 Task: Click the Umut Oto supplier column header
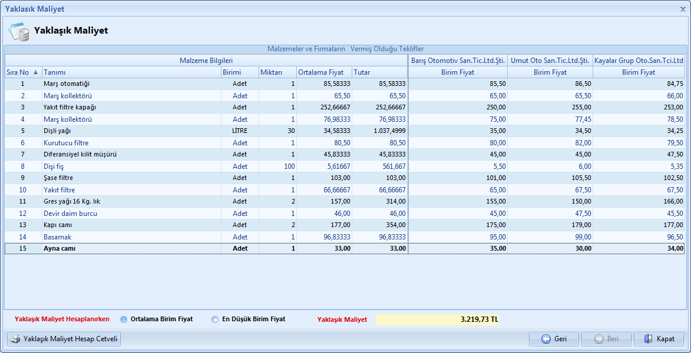tap(550, 61)
